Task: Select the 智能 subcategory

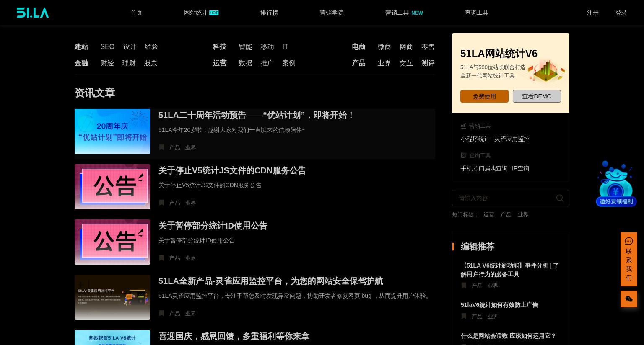Action: pyautogui.click(x=245, y=46)
